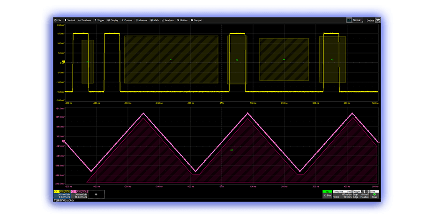Screen dimensions: 434x219
Task: Select zone A3 under the pink triangle wave
Action: pos(232,150)
